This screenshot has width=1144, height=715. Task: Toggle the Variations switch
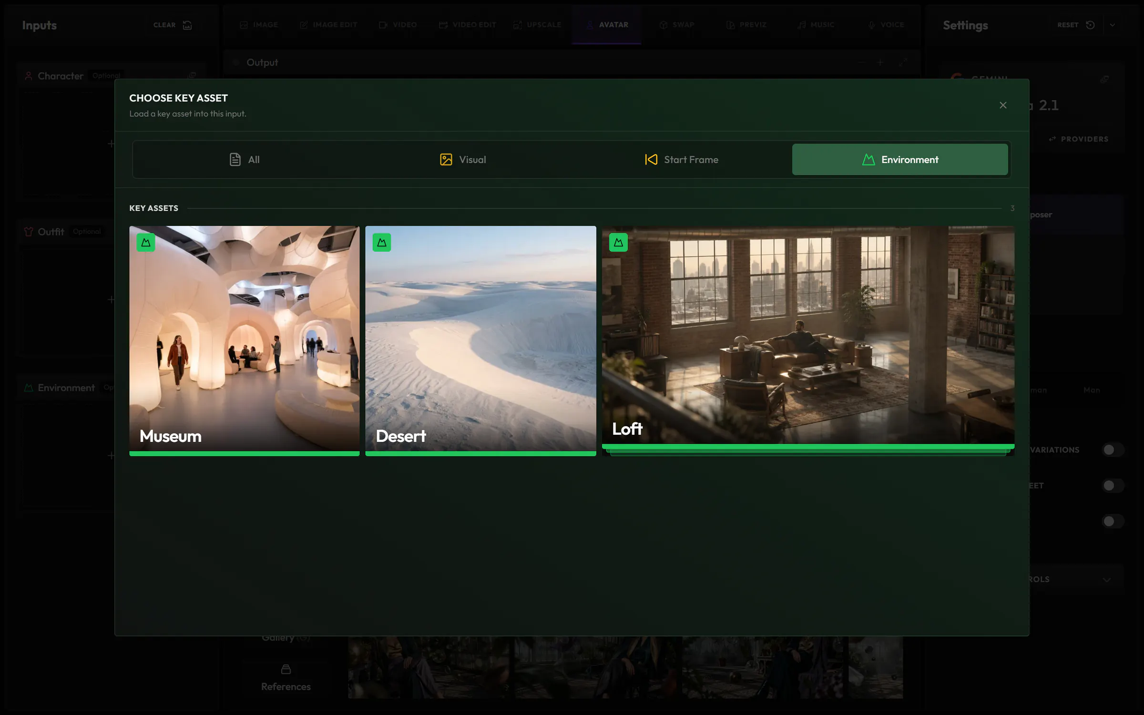1113,449
